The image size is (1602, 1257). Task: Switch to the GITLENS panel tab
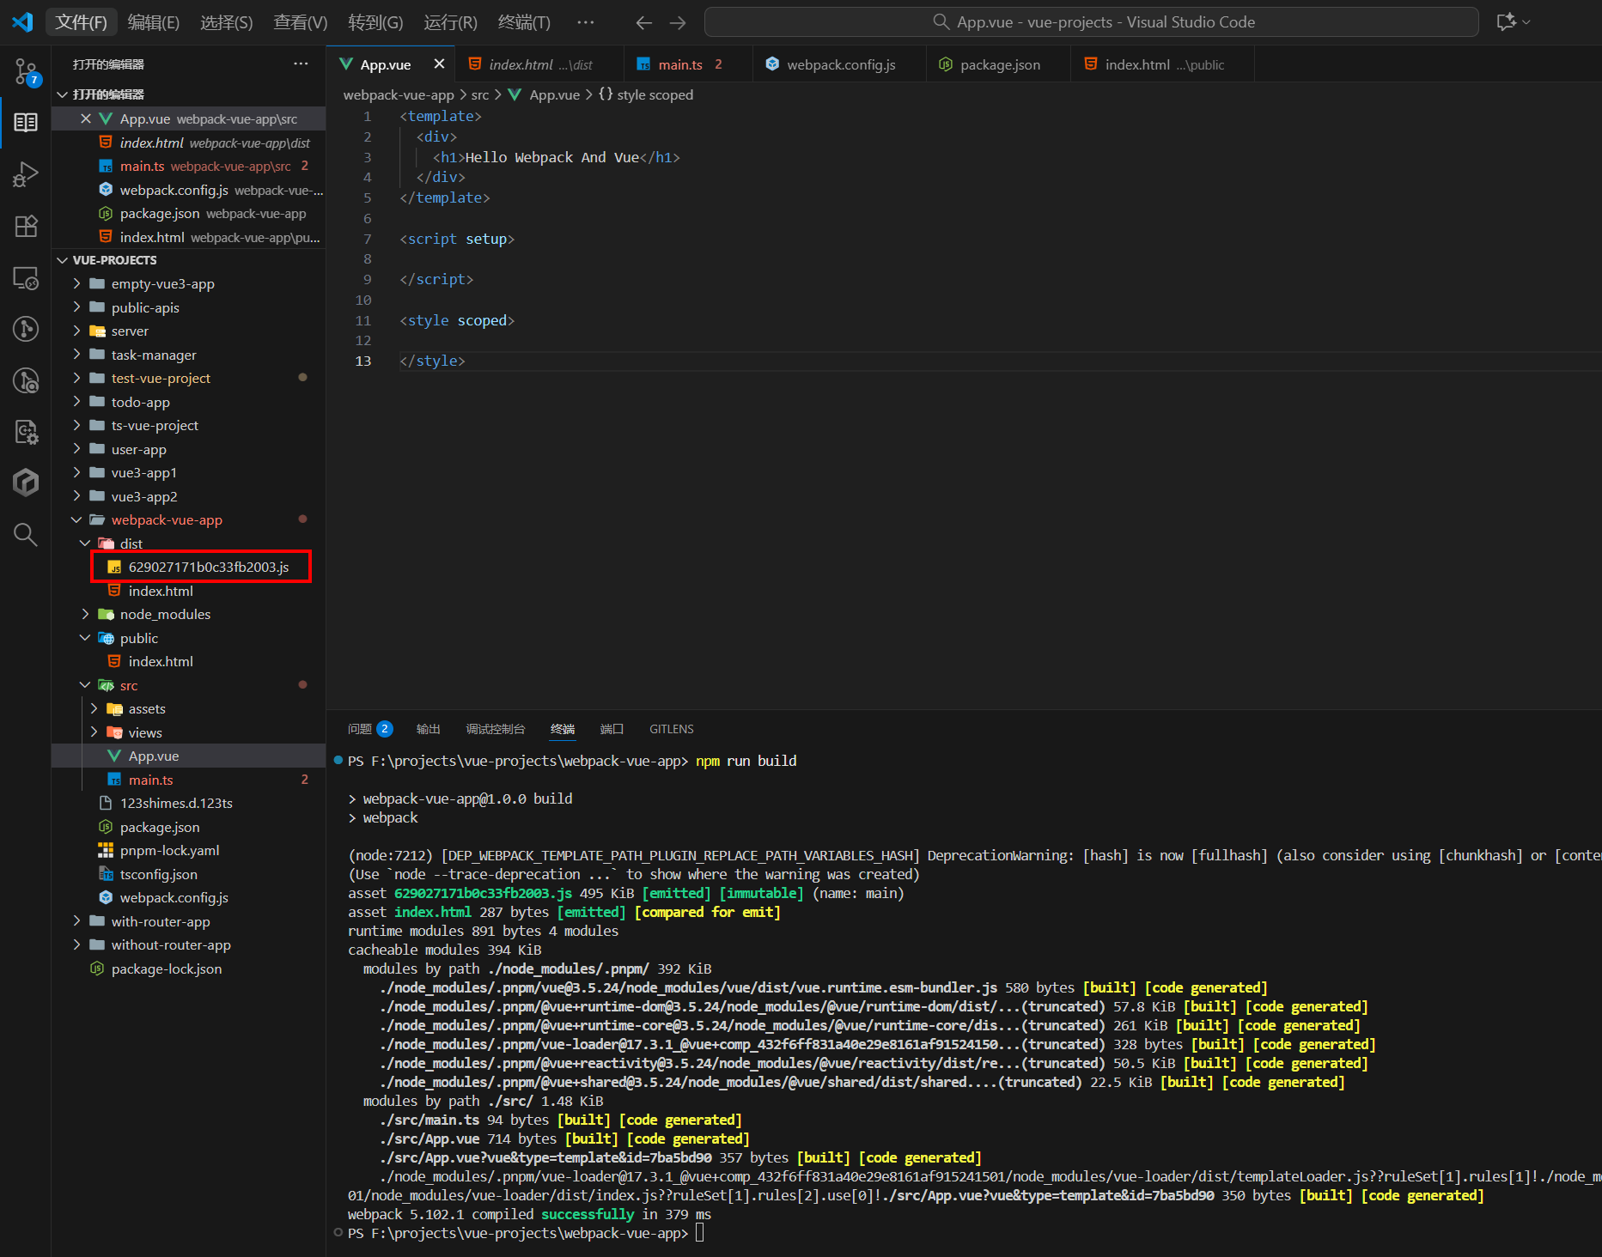tap(671, 729)
